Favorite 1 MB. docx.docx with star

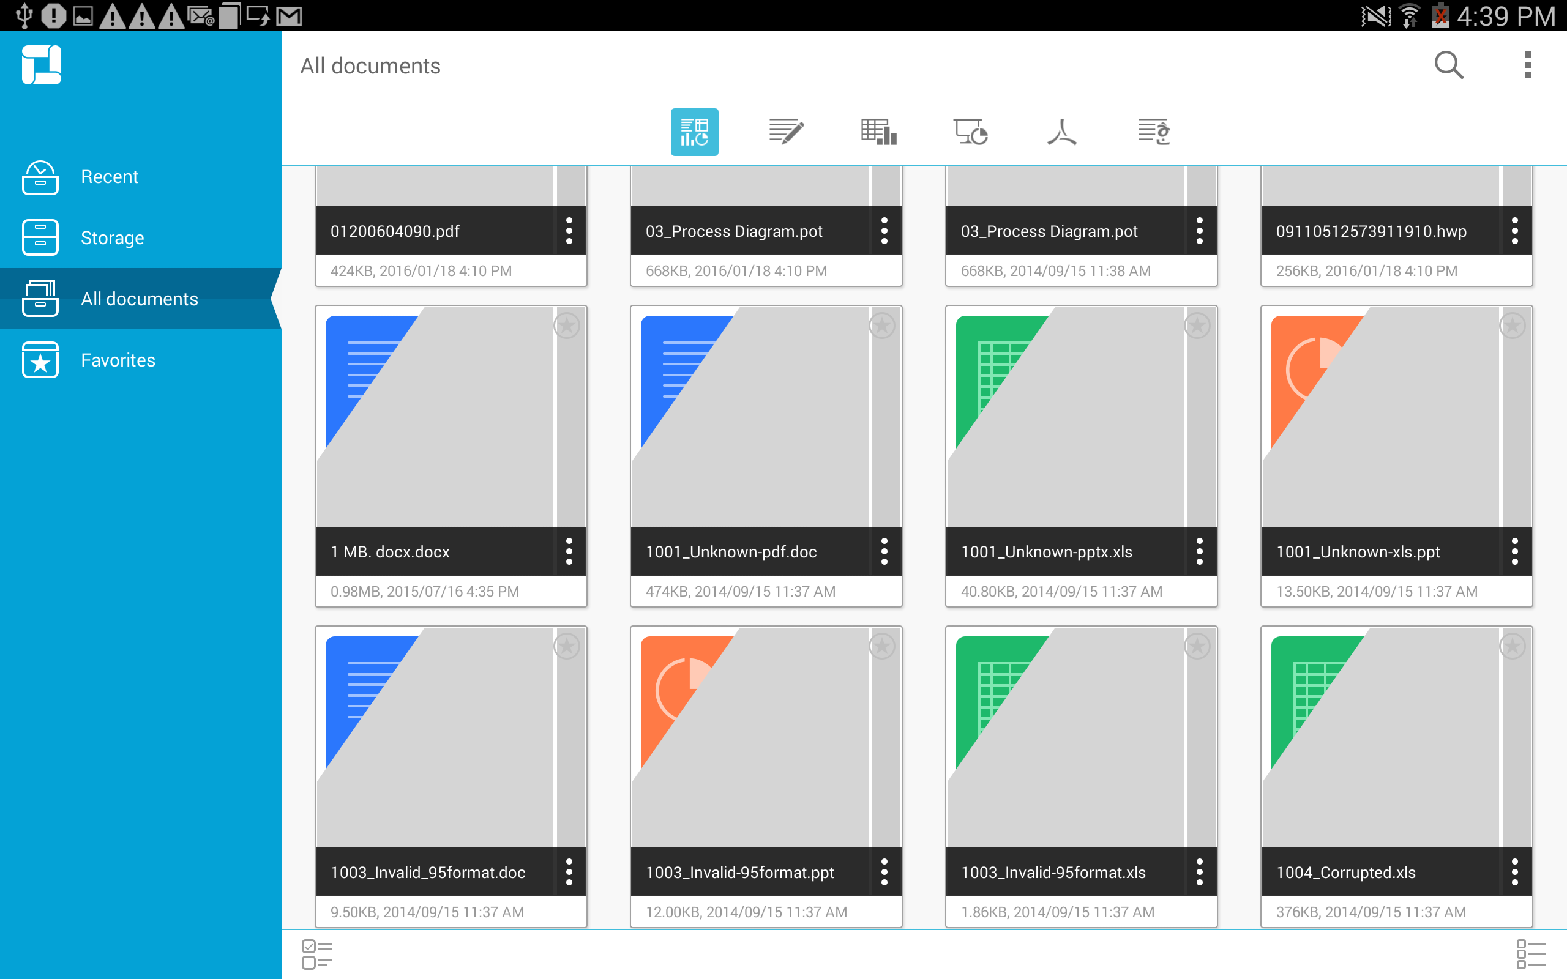point(567,326)
